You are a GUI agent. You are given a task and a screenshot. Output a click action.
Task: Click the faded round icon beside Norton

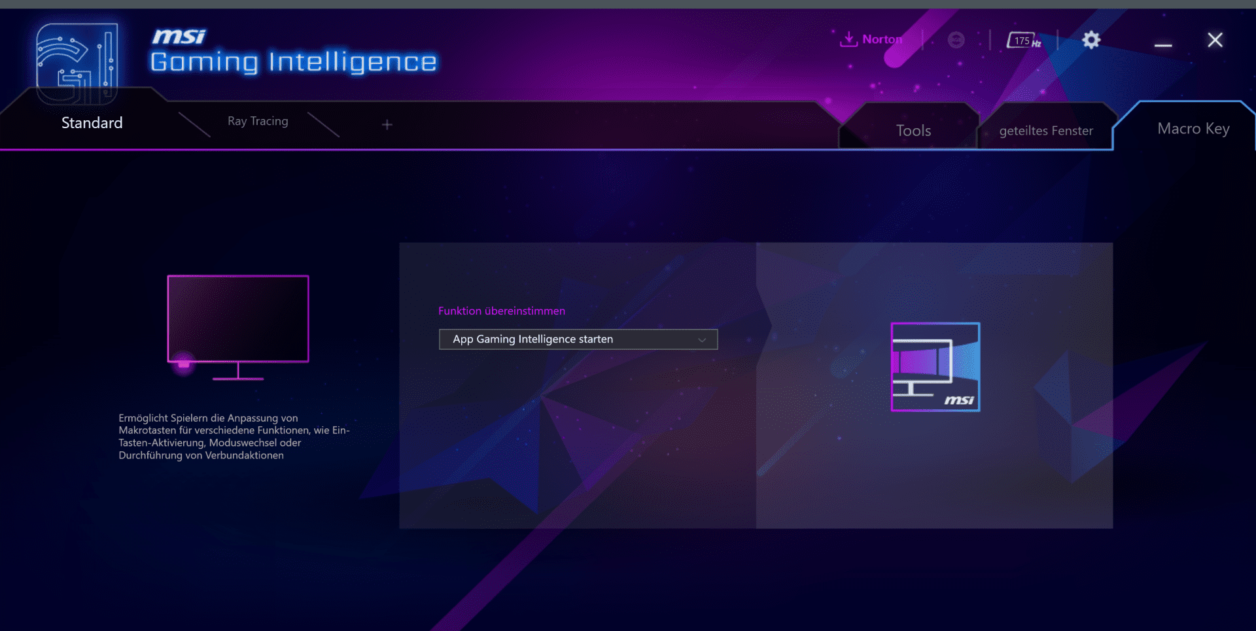956,40
